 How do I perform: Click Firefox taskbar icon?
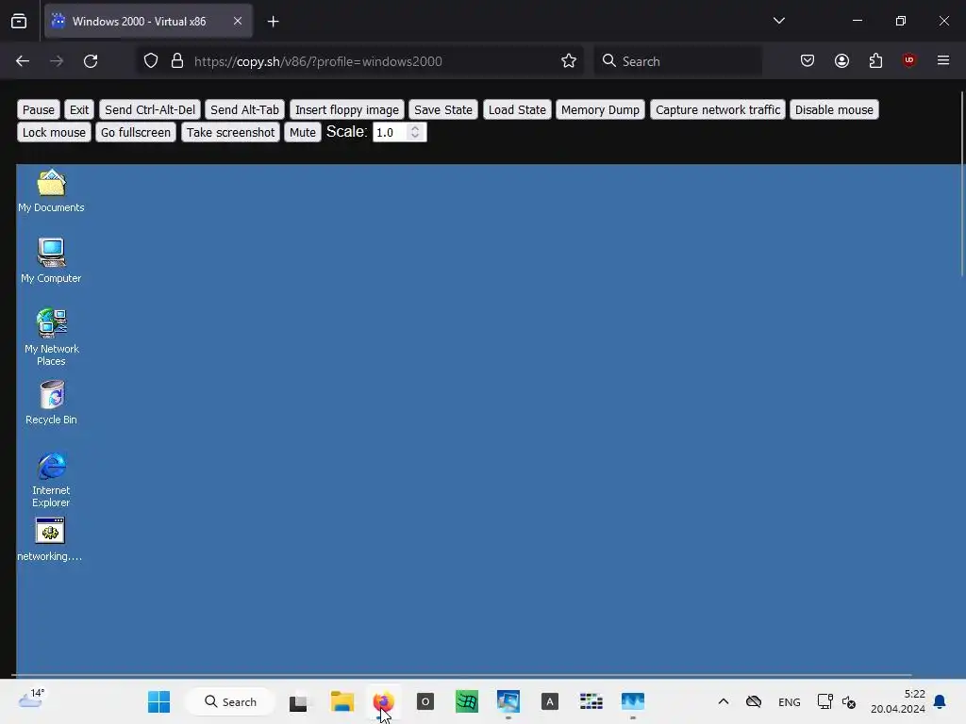point(383,701)
